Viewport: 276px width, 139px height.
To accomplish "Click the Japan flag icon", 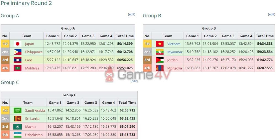I will tap(17, 44).
